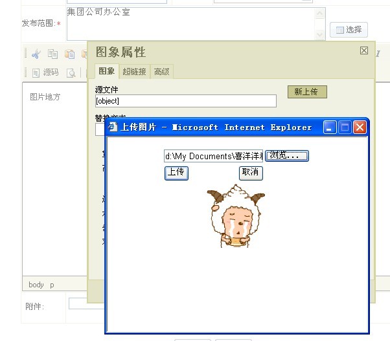Click the p tag in editor path bar
The image size is (390, 341).
(52, 285)
